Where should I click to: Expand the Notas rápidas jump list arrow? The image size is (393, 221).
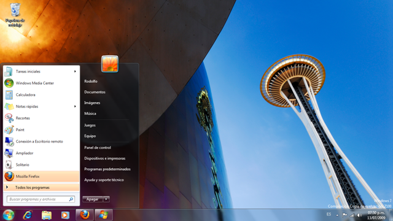[75, 106]
